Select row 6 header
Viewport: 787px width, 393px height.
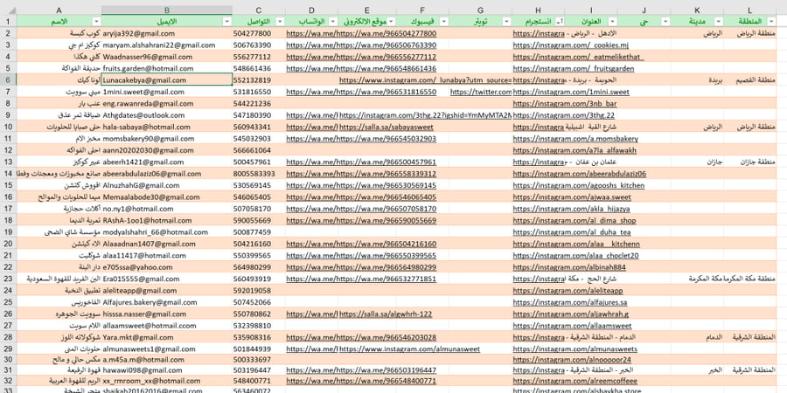pyautogui.click(x=8, y=80)
